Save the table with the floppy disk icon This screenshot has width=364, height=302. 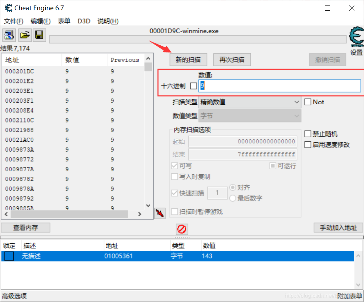coord(39,35)
